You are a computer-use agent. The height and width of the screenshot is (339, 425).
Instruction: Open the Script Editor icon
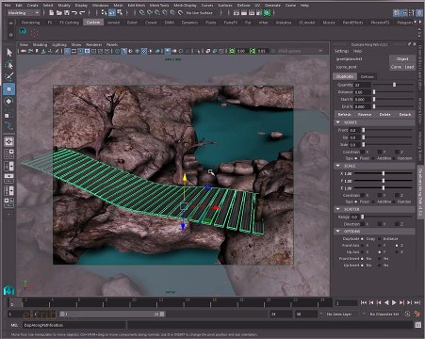[x=417, y=325]
